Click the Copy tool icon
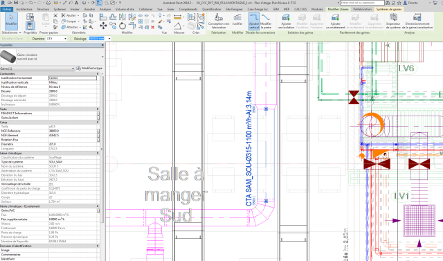443x261 pixels. tap(113, 26)
